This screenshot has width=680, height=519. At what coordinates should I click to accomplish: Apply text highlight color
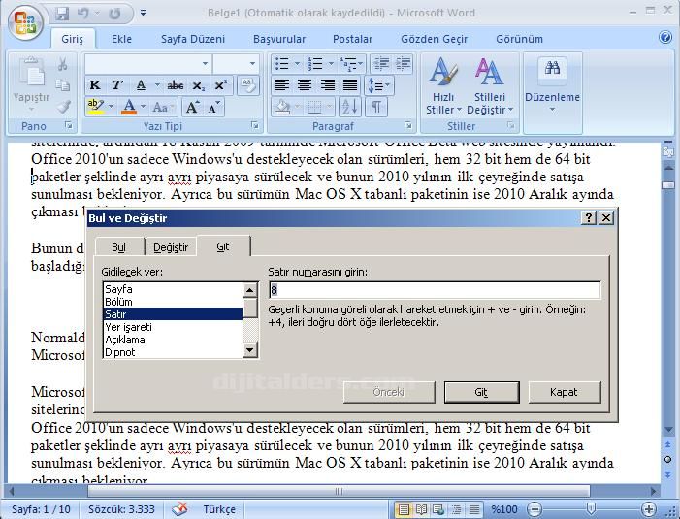pyautogui.click(x=95, y=107)
